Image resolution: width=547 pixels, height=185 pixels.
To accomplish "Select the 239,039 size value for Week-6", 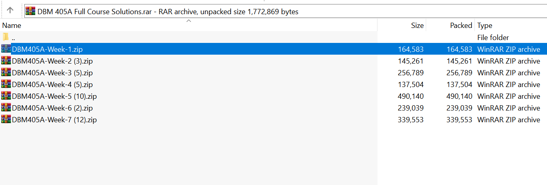I will coord(411,108).
